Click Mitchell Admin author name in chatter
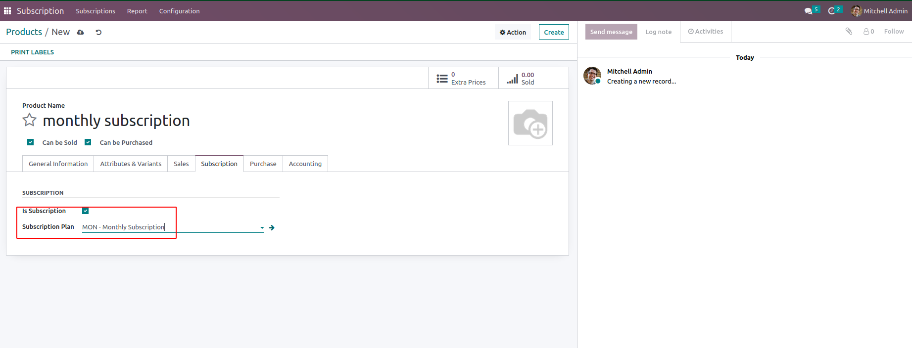The image size is (912, 348). click(629, 71)
